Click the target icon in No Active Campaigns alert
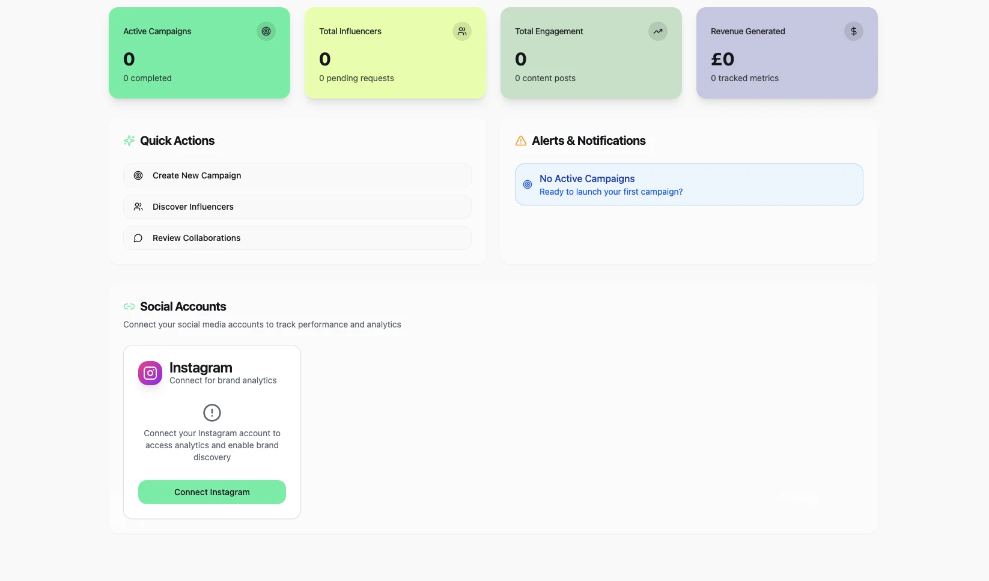This screenshot has height=581, width=989. click(x=528, y=184)
